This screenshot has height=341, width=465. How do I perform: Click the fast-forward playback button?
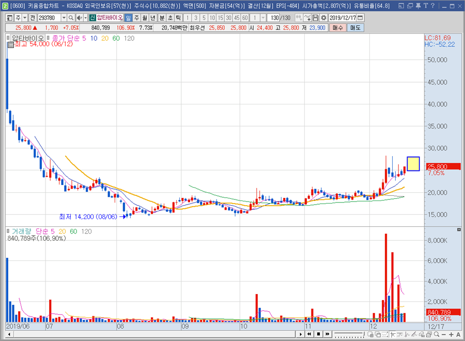click(328, 334)
